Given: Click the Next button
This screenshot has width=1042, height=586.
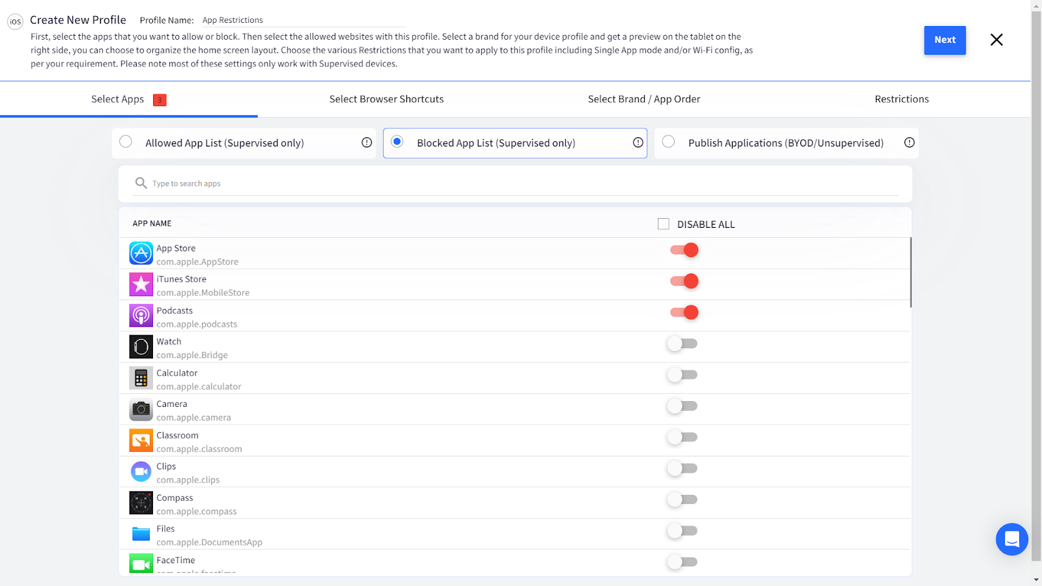Looking at the screenshot, I should point(944,40).
